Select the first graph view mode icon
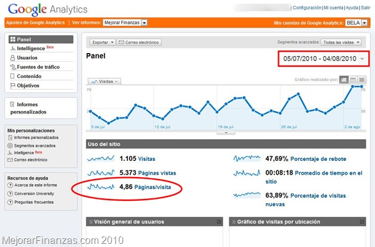The image size is (375, 247). 344,79
